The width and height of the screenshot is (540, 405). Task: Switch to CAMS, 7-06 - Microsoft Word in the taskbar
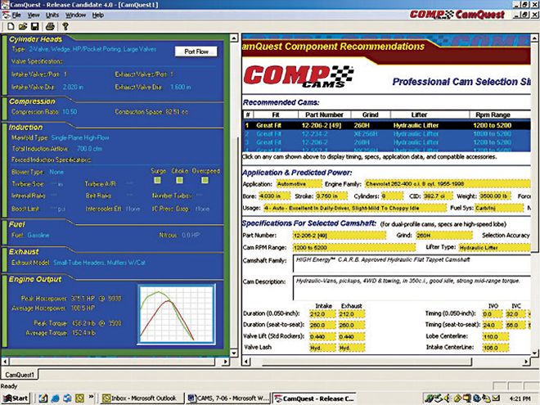pos(228,398)
